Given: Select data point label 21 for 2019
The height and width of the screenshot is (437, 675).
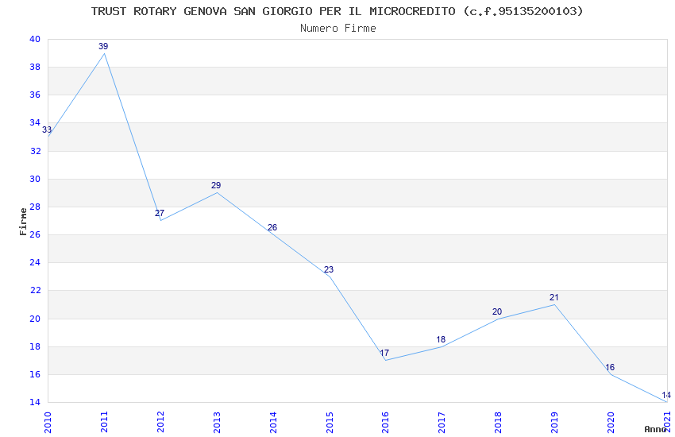Looking at the screenshot, I should coord(554,297).
